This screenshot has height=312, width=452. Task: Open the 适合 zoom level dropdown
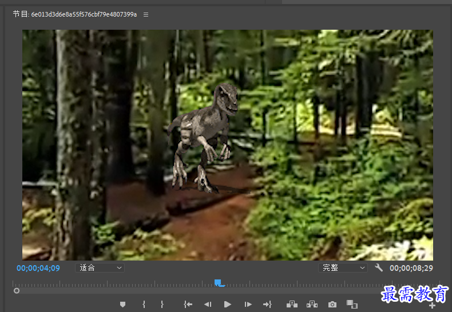(x=100, y=268)
